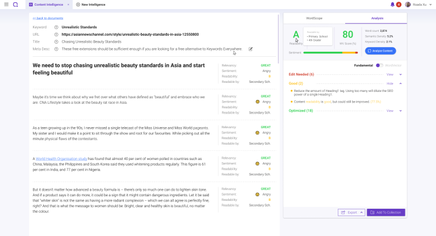Open the hamburger menu
Viewport: 436px width, 236px height.
pos(6,5)
